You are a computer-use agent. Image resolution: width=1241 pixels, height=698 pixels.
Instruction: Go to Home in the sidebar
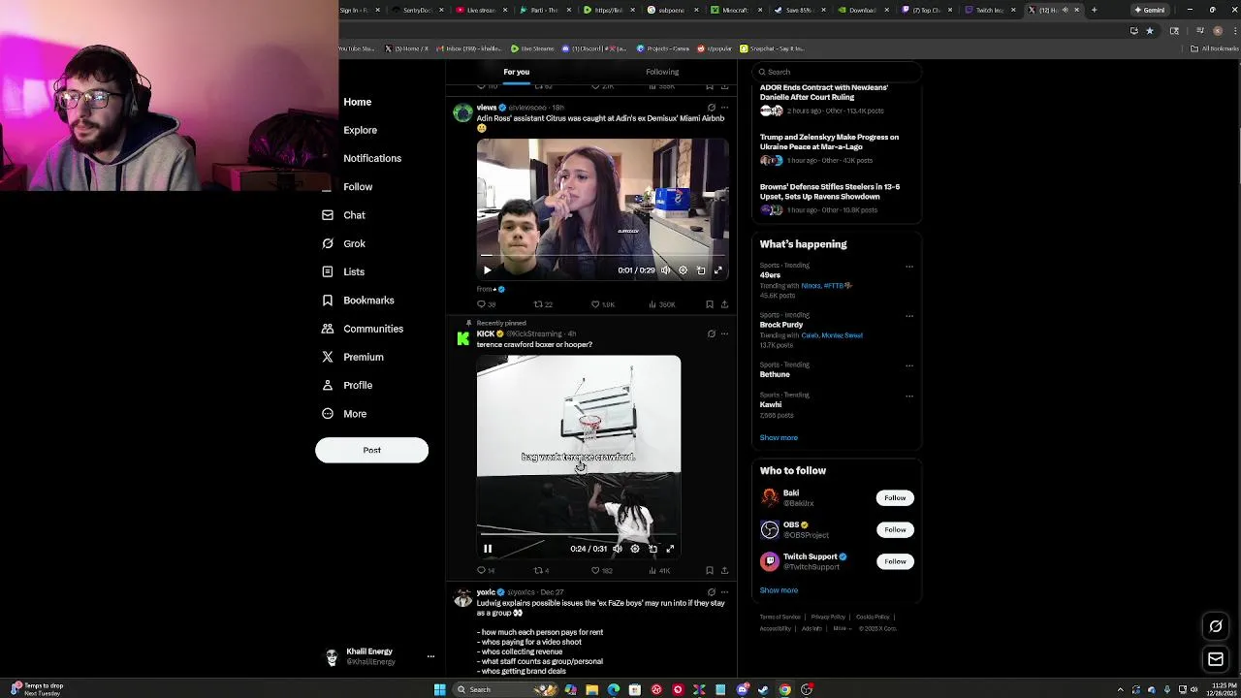pyautogui.click(x=357, y=102)
